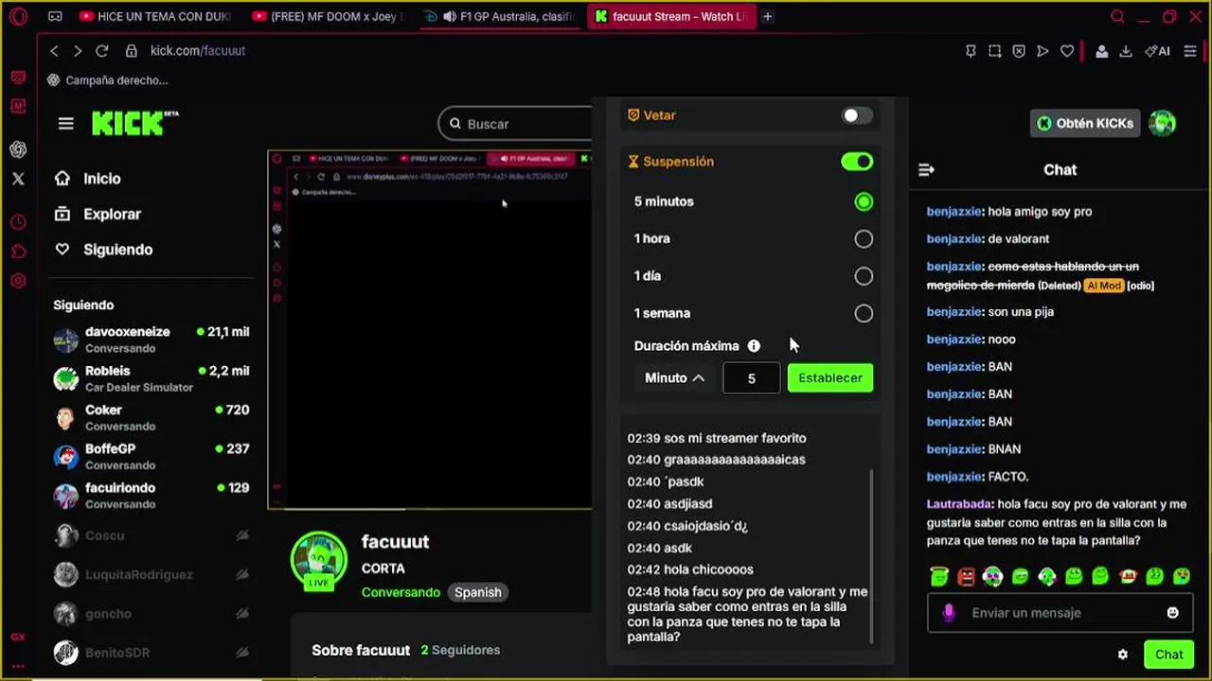Toggle the Suspensión switch off
1212x681 pixels.
click(x=857, y=162)
